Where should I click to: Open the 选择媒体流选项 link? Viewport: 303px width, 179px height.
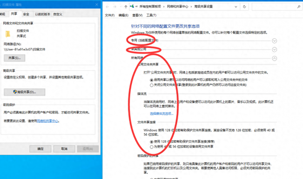coord(162,114)
